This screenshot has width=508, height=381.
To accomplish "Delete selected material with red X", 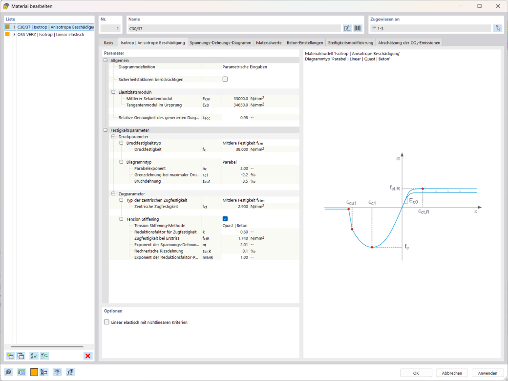I will click(87, 356).
